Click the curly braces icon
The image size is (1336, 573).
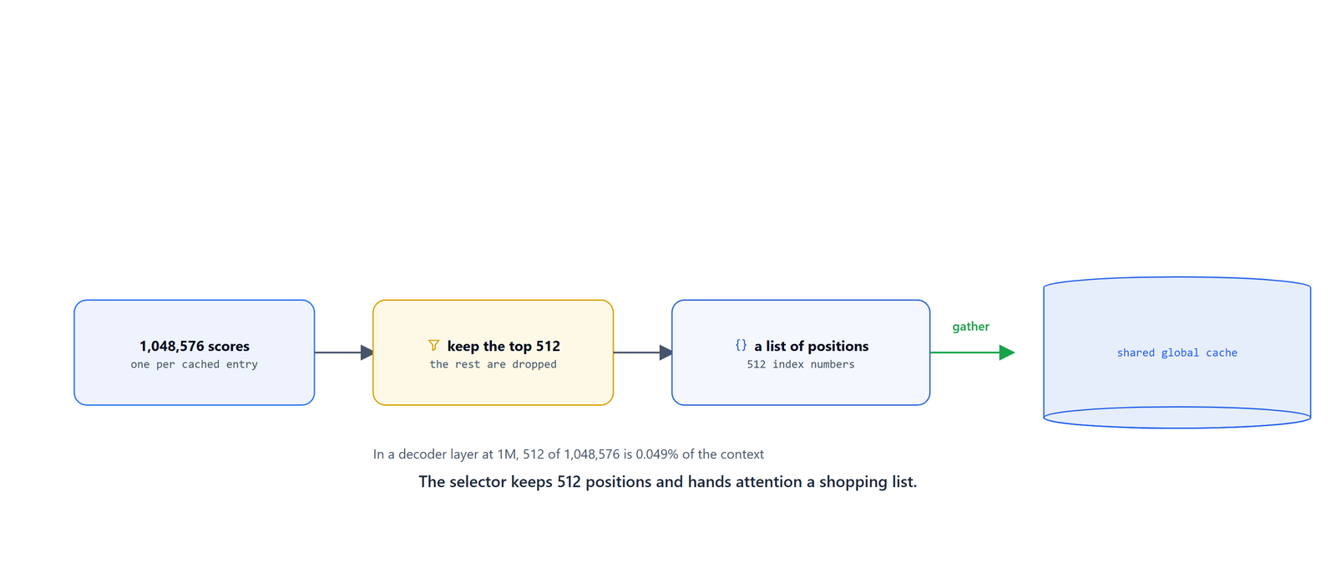(x=741, y=345)
